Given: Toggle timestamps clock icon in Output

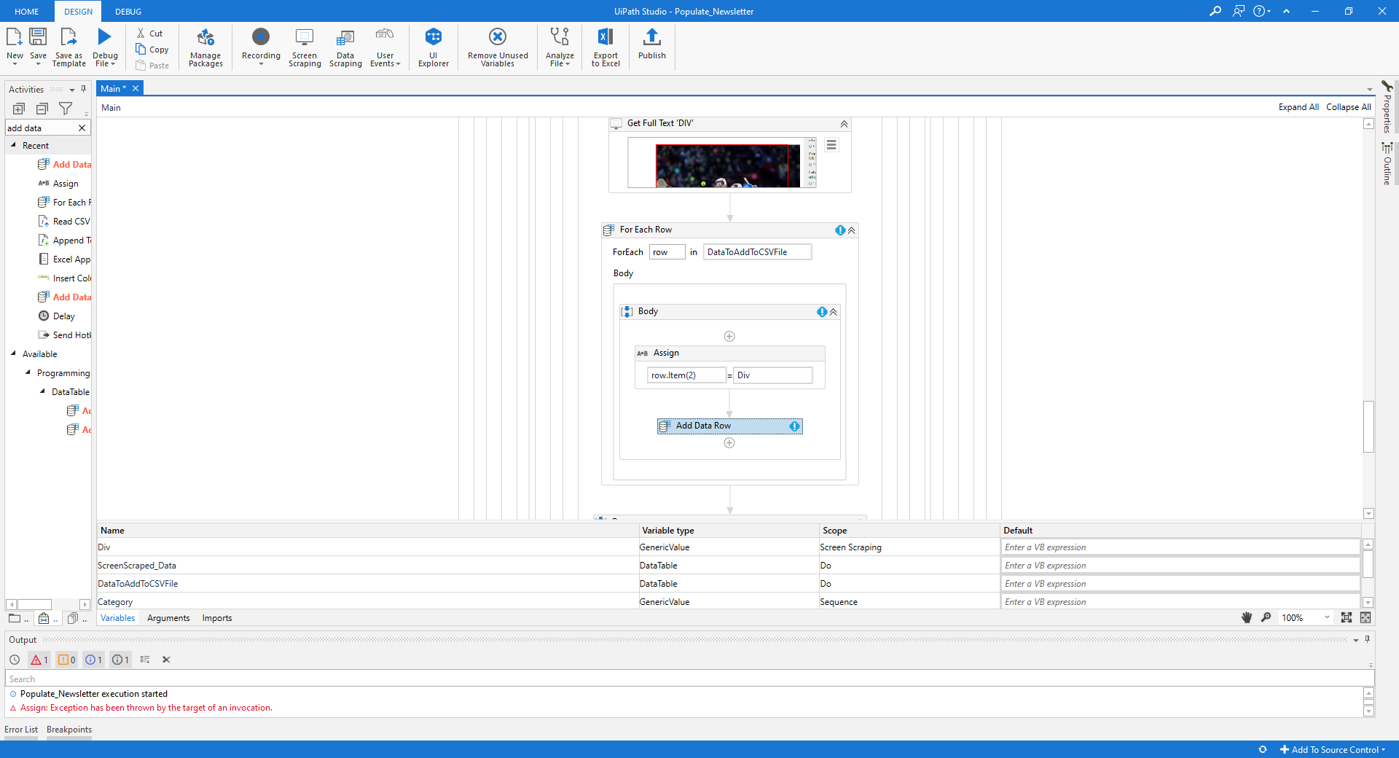Looking at the screenshot, I should [15, 660].
